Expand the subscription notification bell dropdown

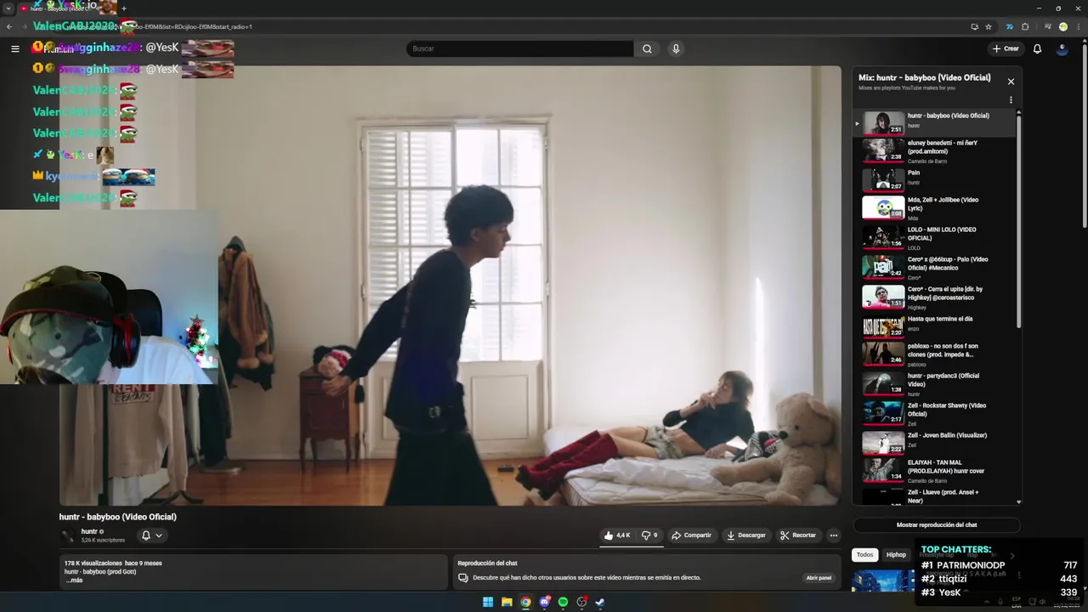tap(151, 535)
